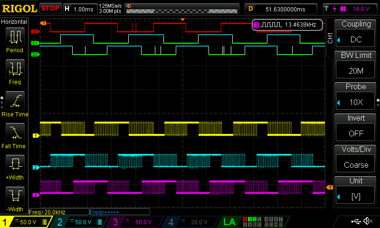Click the right-side menu page dots
Screen dimensions: 380x228
[x=378, y=103]
